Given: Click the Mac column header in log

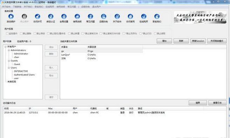Looking at the screenshot, I should (x=60, y=109).
